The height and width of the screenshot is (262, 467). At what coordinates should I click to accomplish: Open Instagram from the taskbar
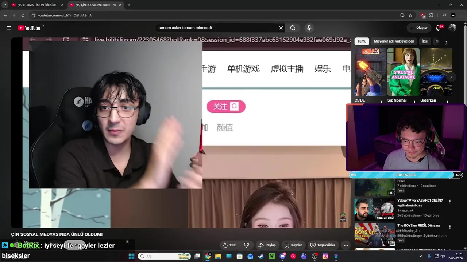coord(325,256)
